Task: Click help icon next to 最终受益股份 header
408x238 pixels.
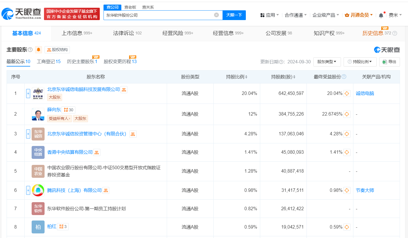Action: click(x=344, y=77)
